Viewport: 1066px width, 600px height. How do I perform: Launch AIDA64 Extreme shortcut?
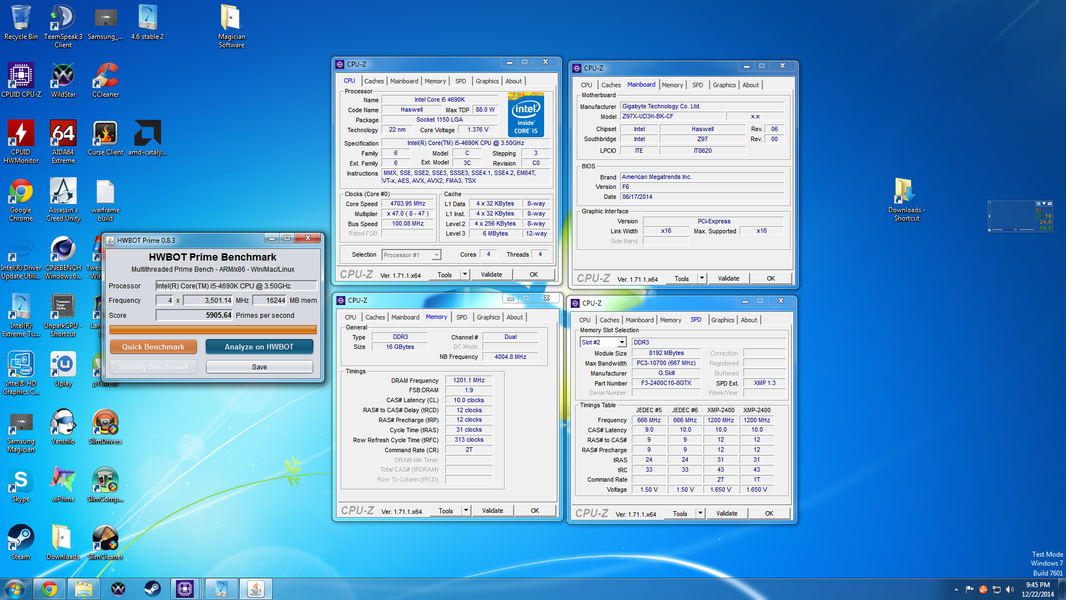63,142
